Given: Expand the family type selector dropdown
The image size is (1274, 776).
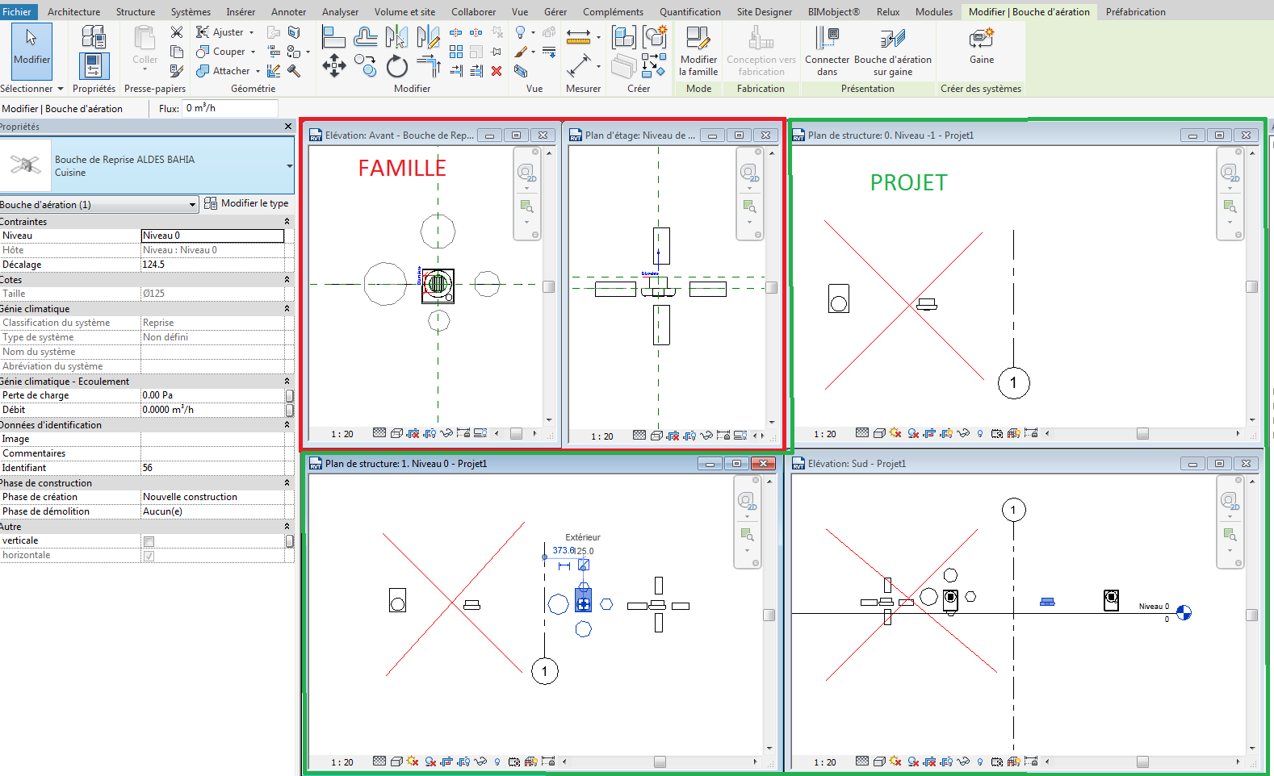Looking at the screenshot, I should coord(289,166).
